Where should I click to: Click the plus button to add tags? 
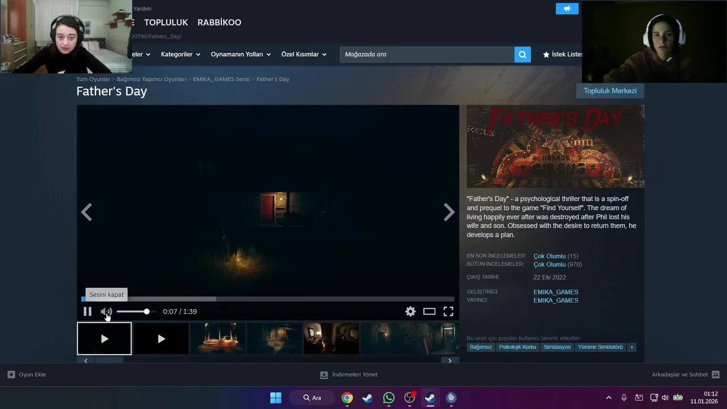[x=632, y=347]
